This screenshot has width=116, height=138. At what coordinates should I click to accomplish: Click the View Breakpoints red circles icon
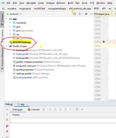click(7, 126)
